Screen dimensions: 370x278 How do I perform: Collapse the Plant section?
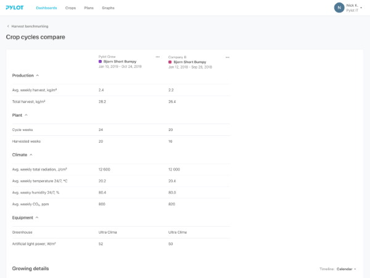pyautogui.click(x=26, y=115)
